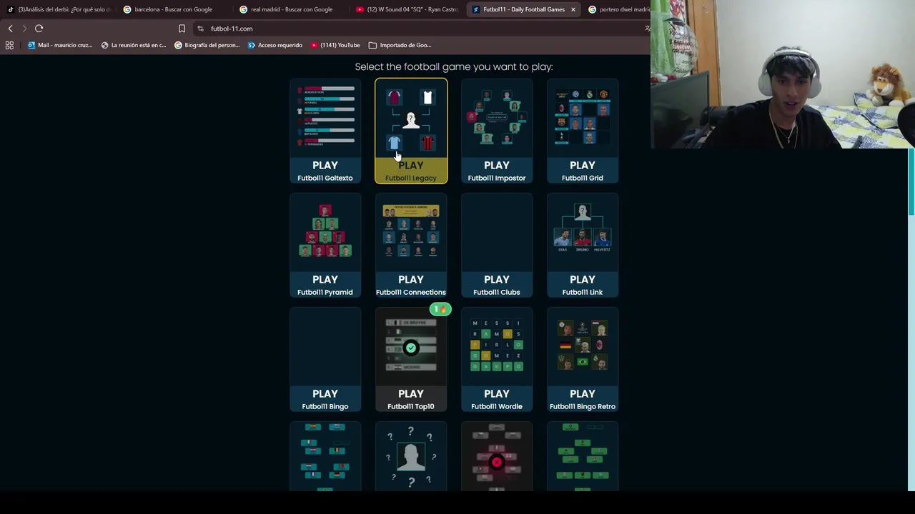Screen dimensions: 915x514
Task: Play Futbol11 Clubs
Action: (x=497, y=246)
